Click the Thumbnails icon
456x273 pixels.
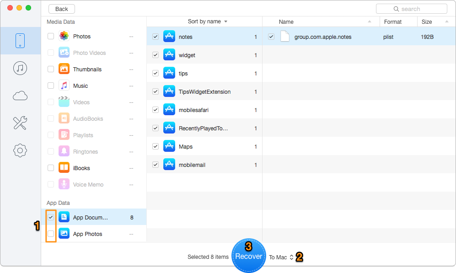point(64,69)
